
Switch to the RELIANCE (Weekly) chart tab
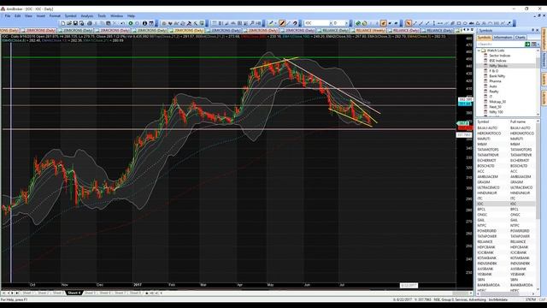[x=370, y=31]
